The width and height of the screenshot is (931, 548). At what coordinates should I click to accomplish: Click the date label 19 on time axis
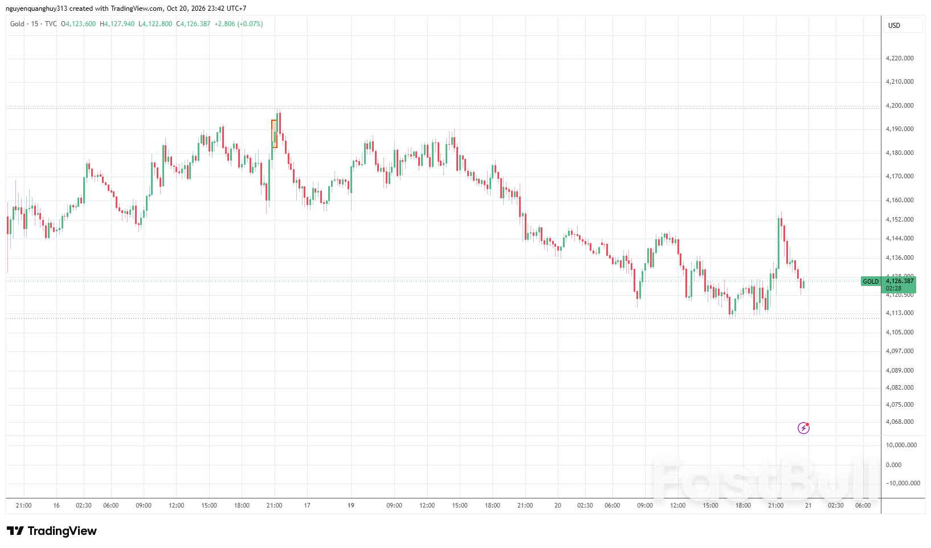[x=351, y=505]
